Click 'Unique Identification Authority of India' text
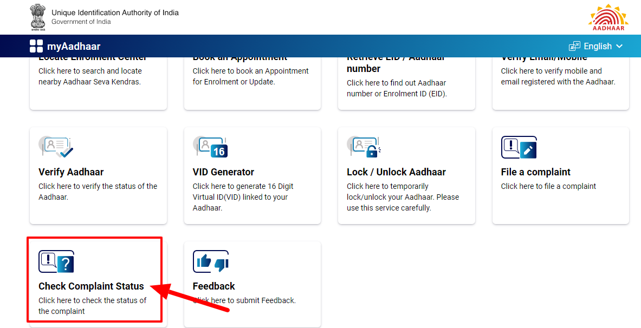The height and width of the screenshot is (328, 641). 115,12
